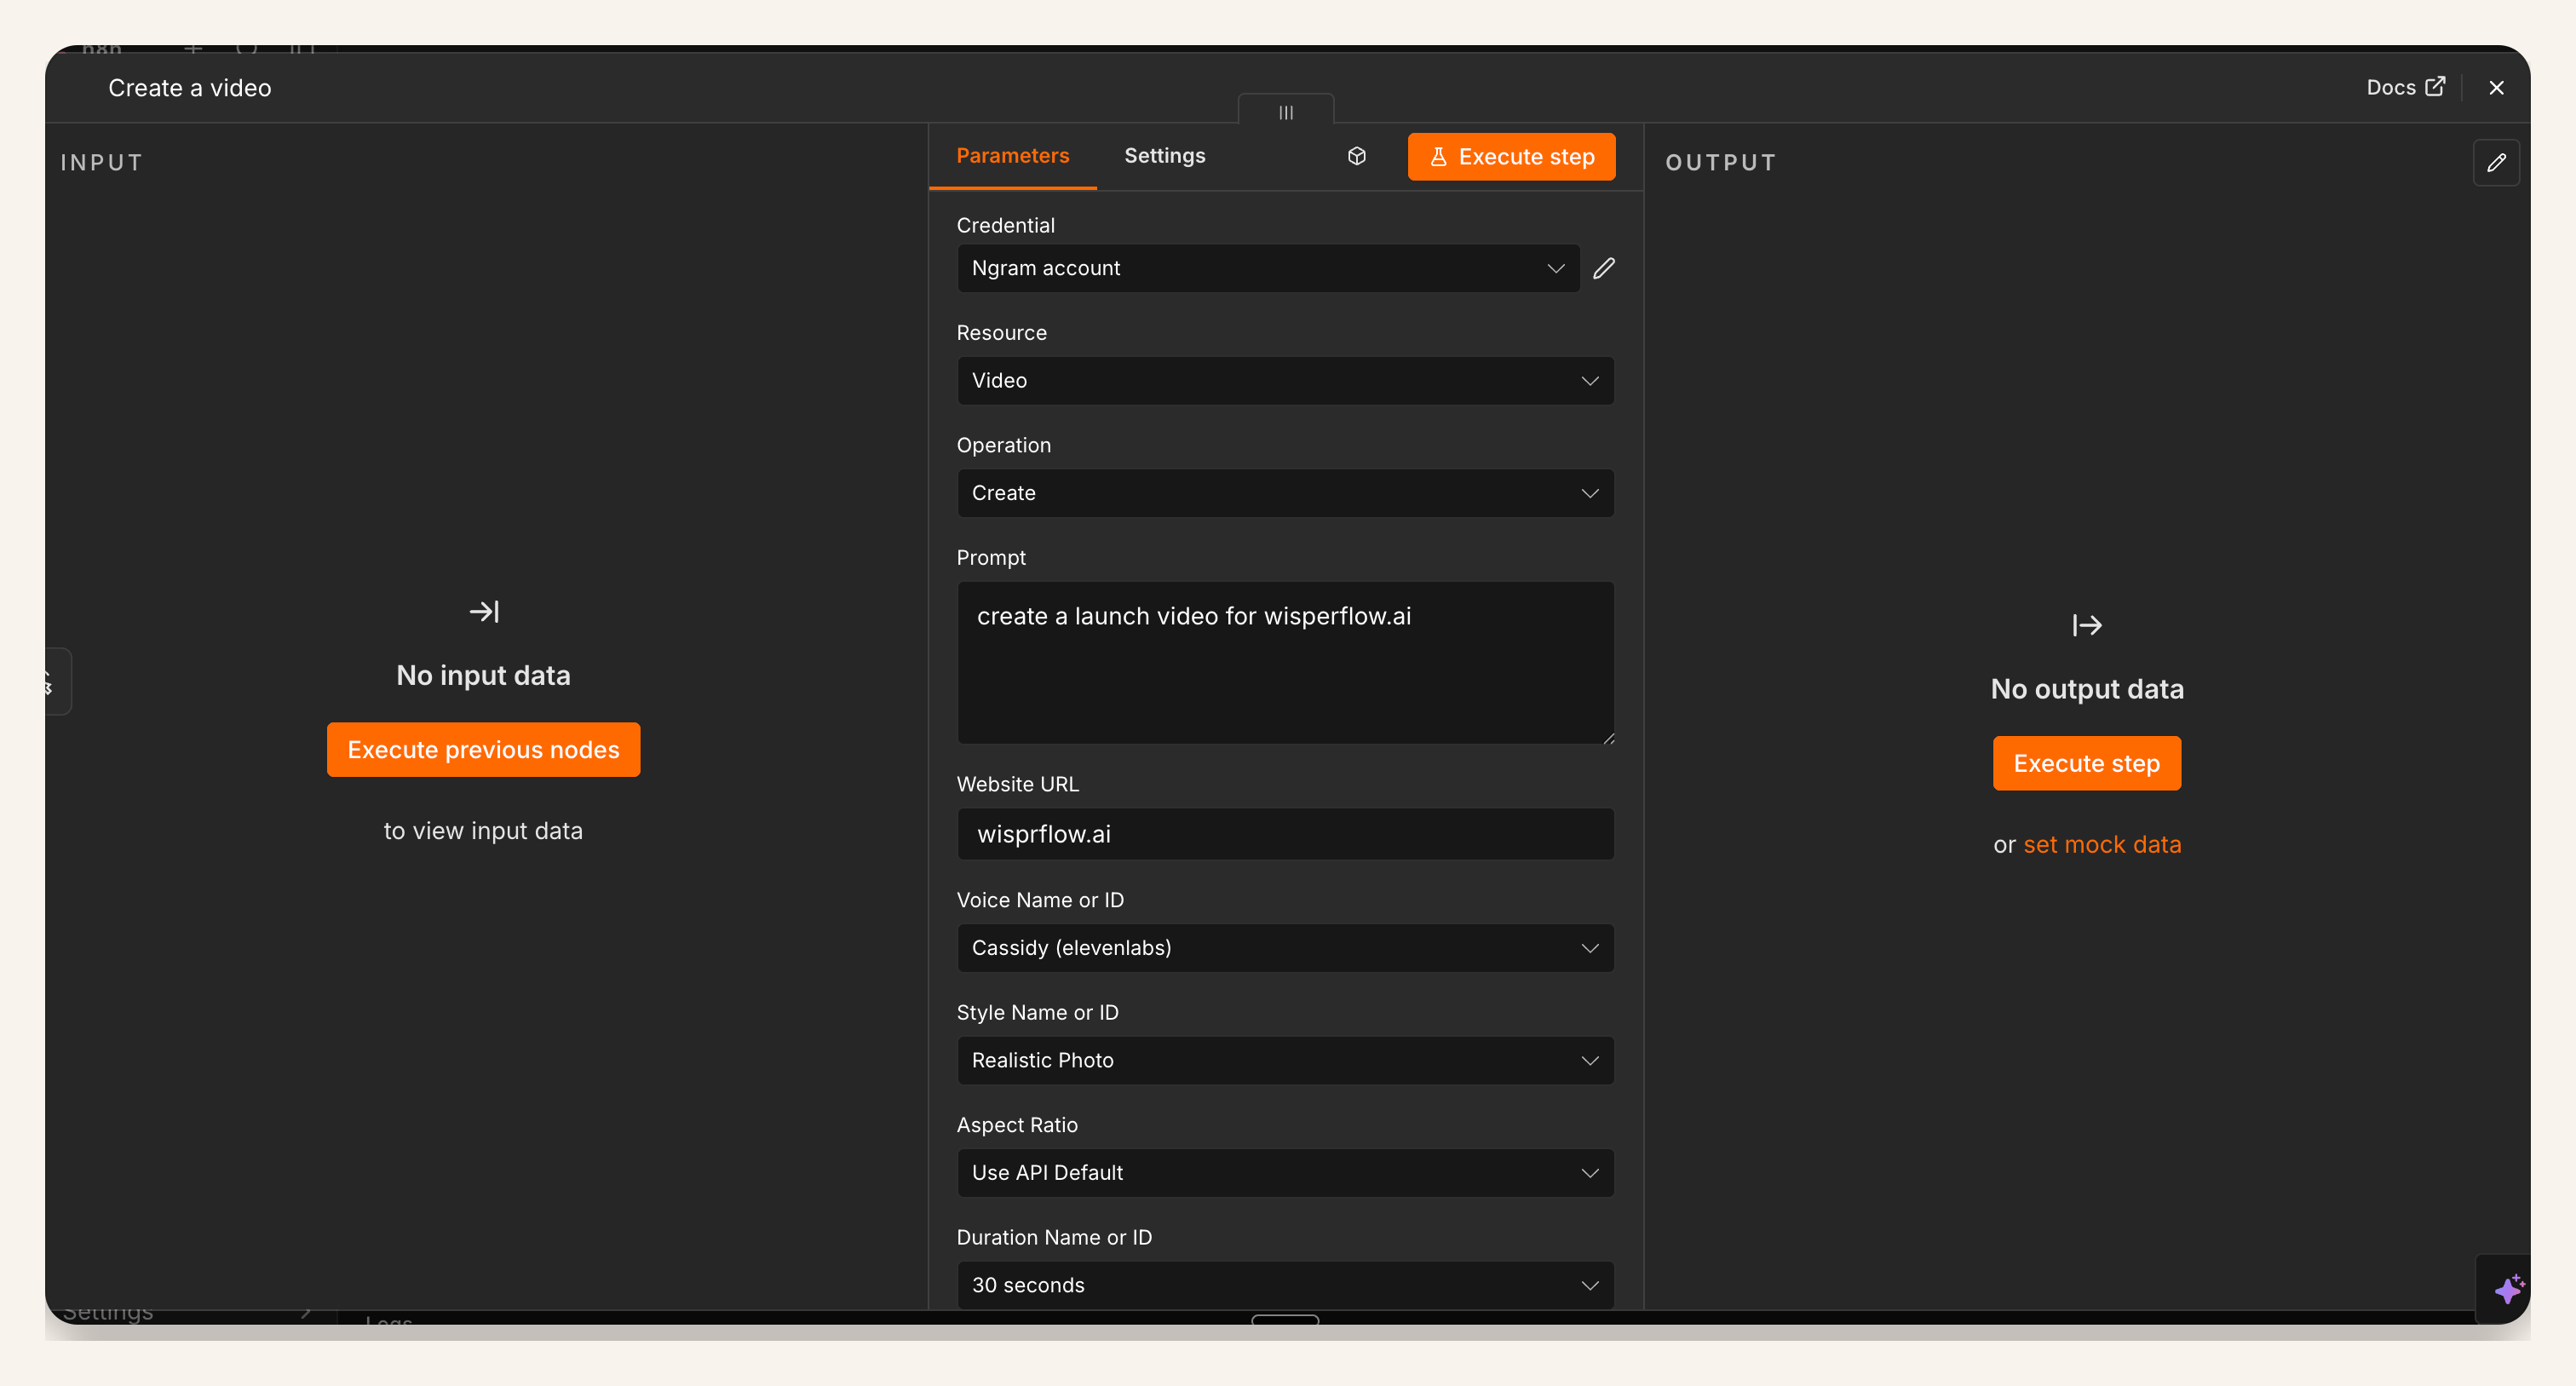Open the Docs external link
This screenshot has width=2576, height=1386.
tap(2405, 87)
